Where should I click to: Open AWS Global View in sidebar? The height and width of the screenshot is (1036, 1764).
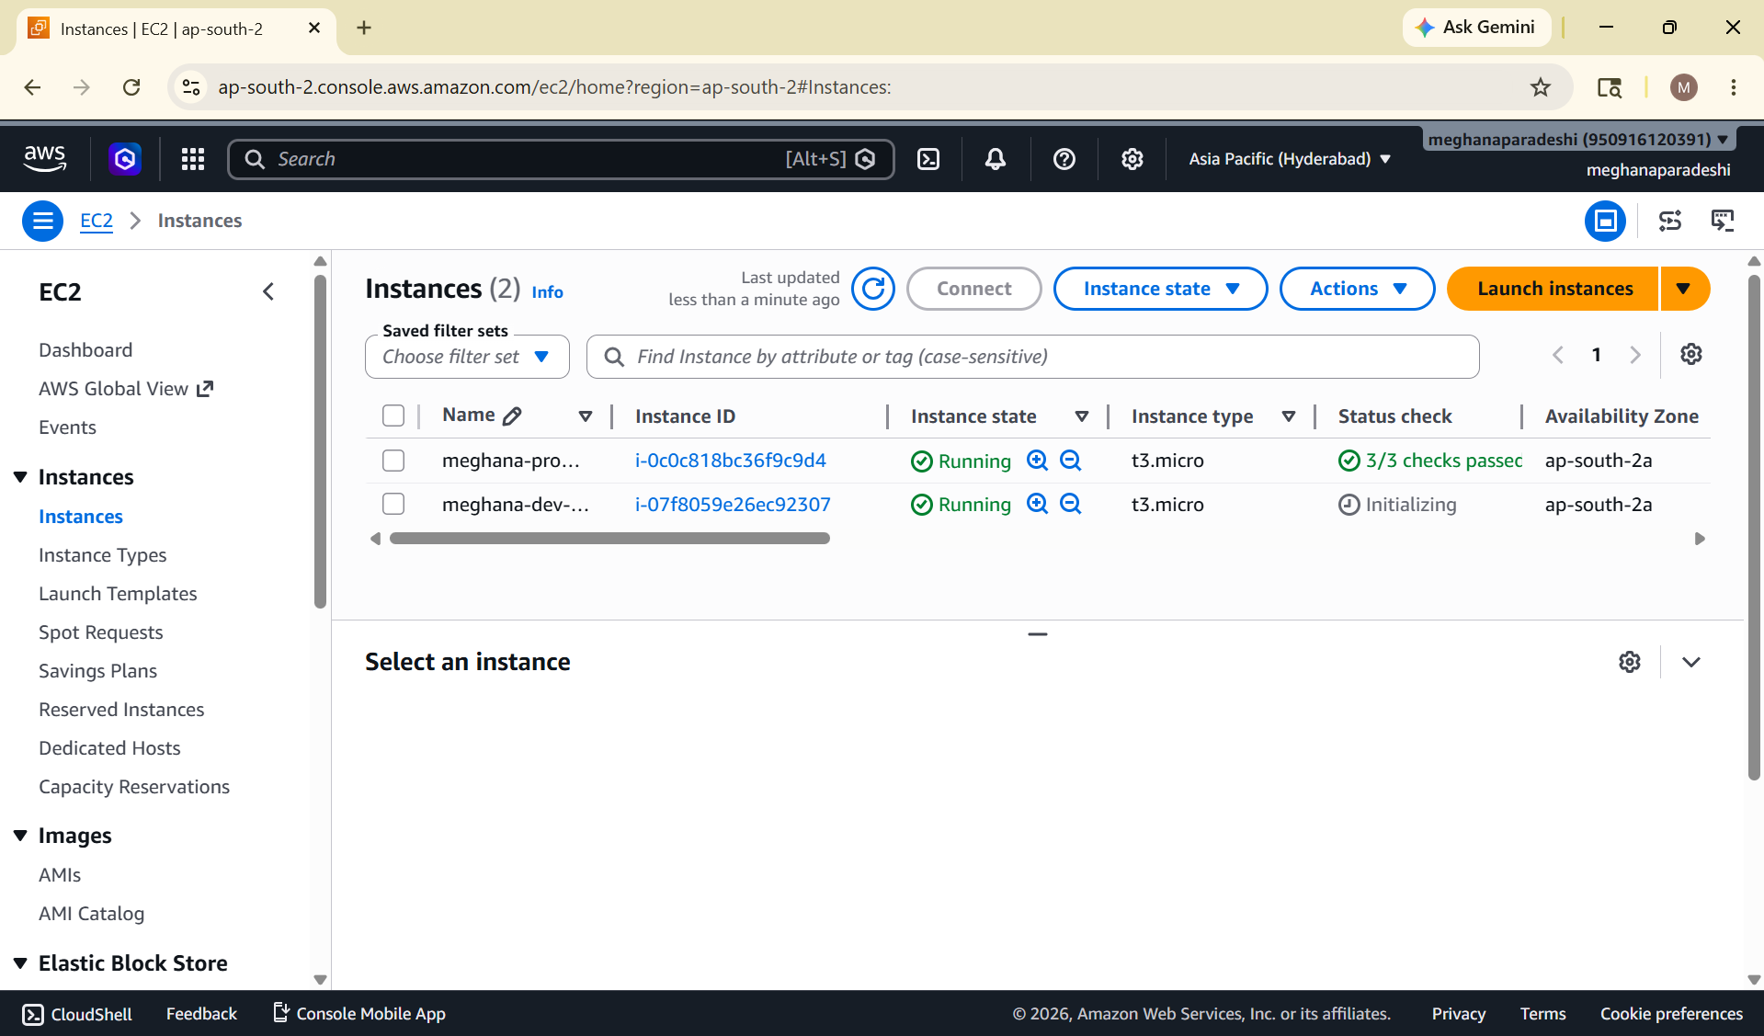coord(126,389)
